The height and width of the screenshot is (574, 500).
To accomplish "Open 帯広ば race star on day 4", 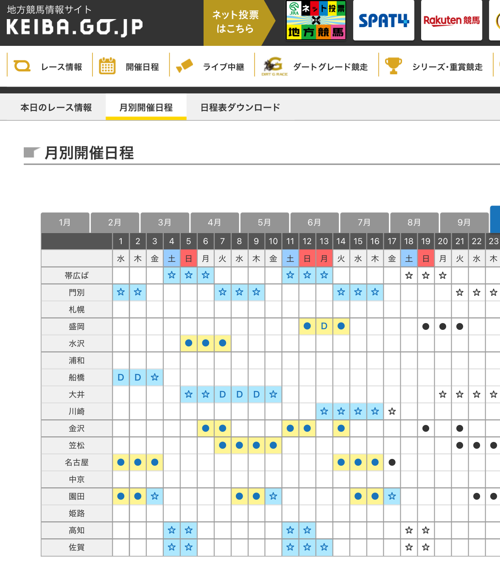I will (172, 276).
